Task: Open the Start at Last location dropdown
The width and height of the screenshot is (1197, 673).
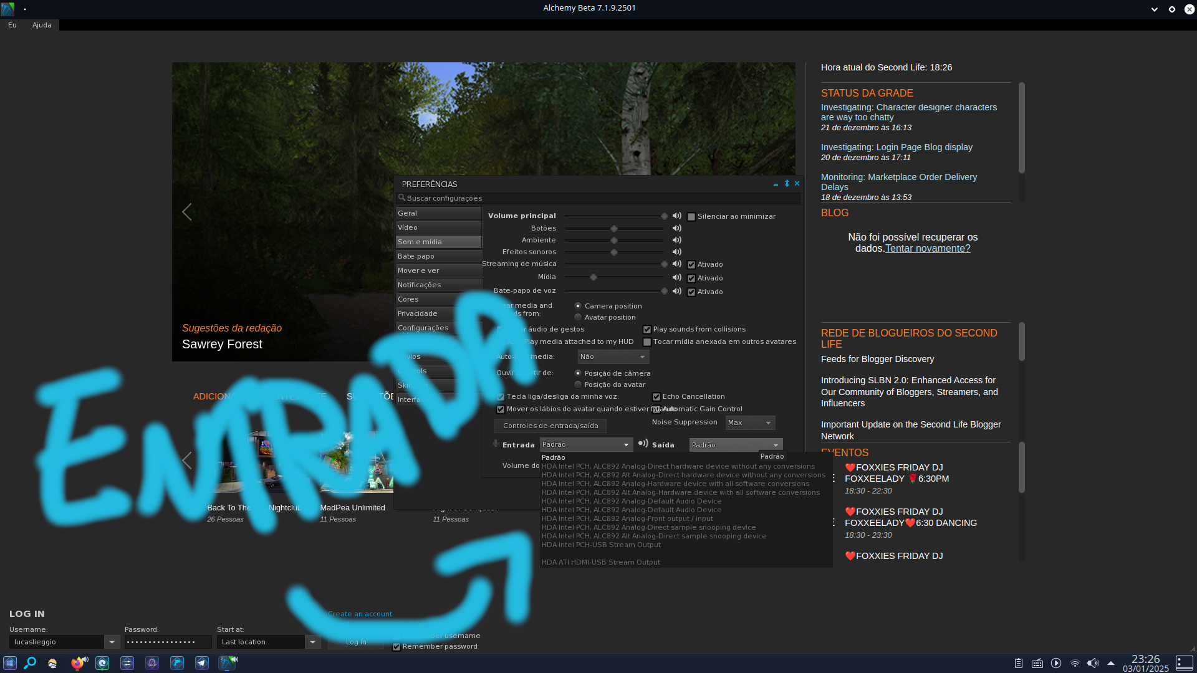Action: click(x=268, y=642)
